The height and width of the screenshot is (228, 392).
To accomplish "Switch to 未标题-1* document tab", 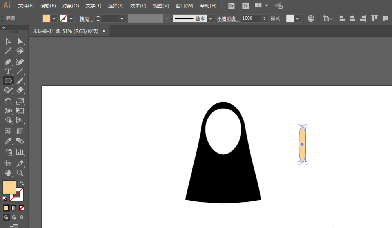I will [66, 31].
